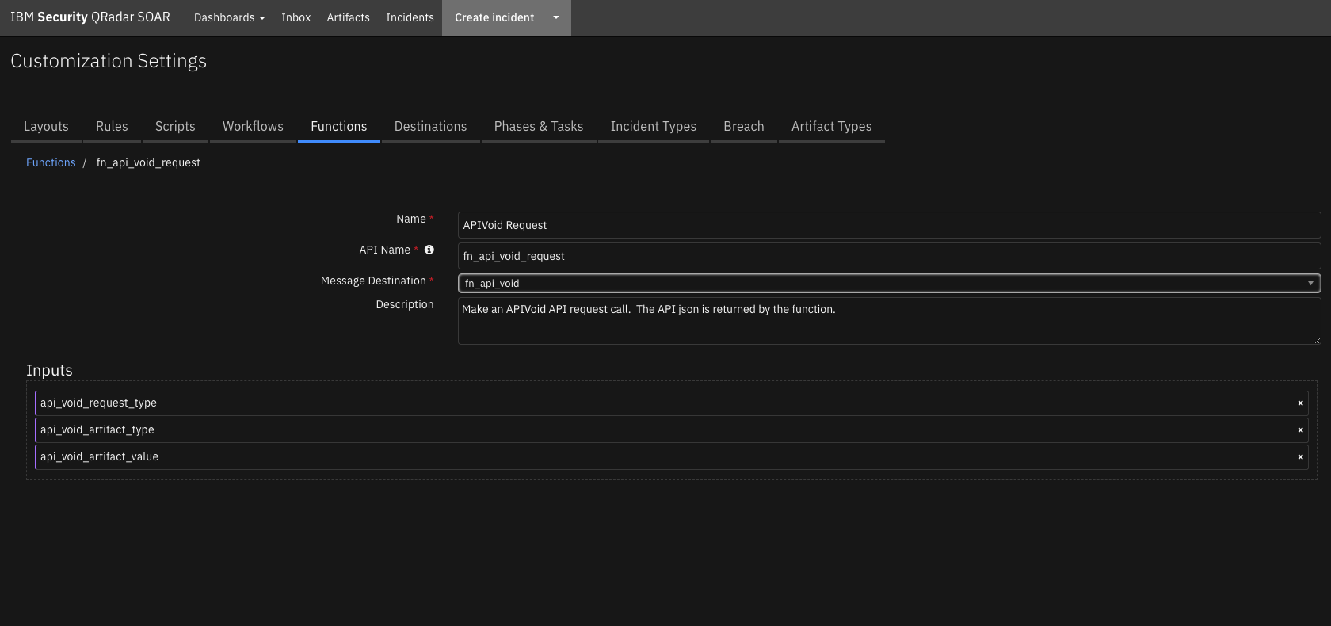Viewport: 1331px width, 626px height.
Task: Go to Artifacts in top navigation
Action: point(348,17)
